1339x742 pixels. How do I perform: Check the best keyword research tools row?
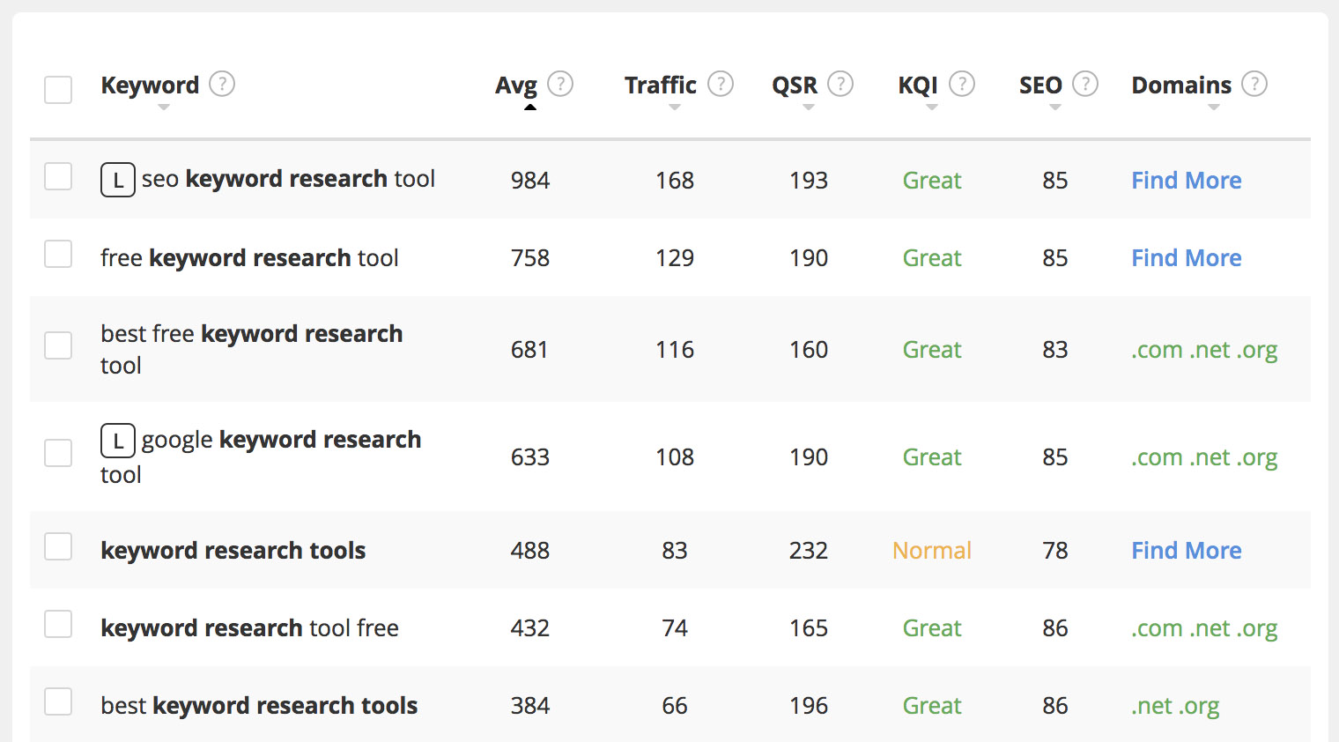coord(58,701)
